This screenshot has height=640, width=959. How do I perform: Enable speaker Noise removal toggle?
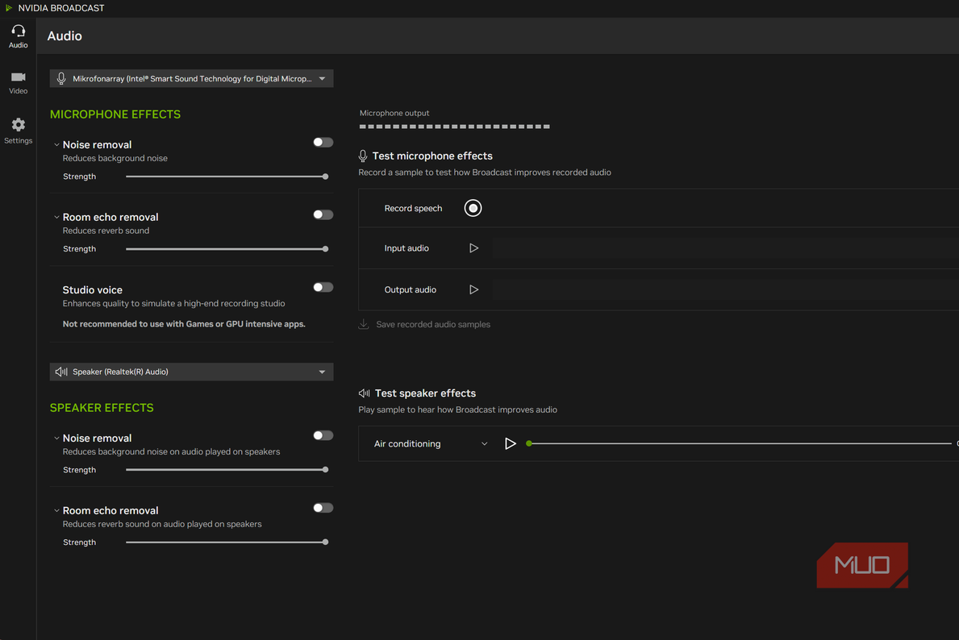tap(323, 435)
